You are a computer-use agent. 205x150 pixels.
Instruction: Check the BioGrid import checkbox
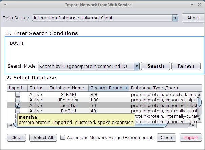[x=18, y=111]
